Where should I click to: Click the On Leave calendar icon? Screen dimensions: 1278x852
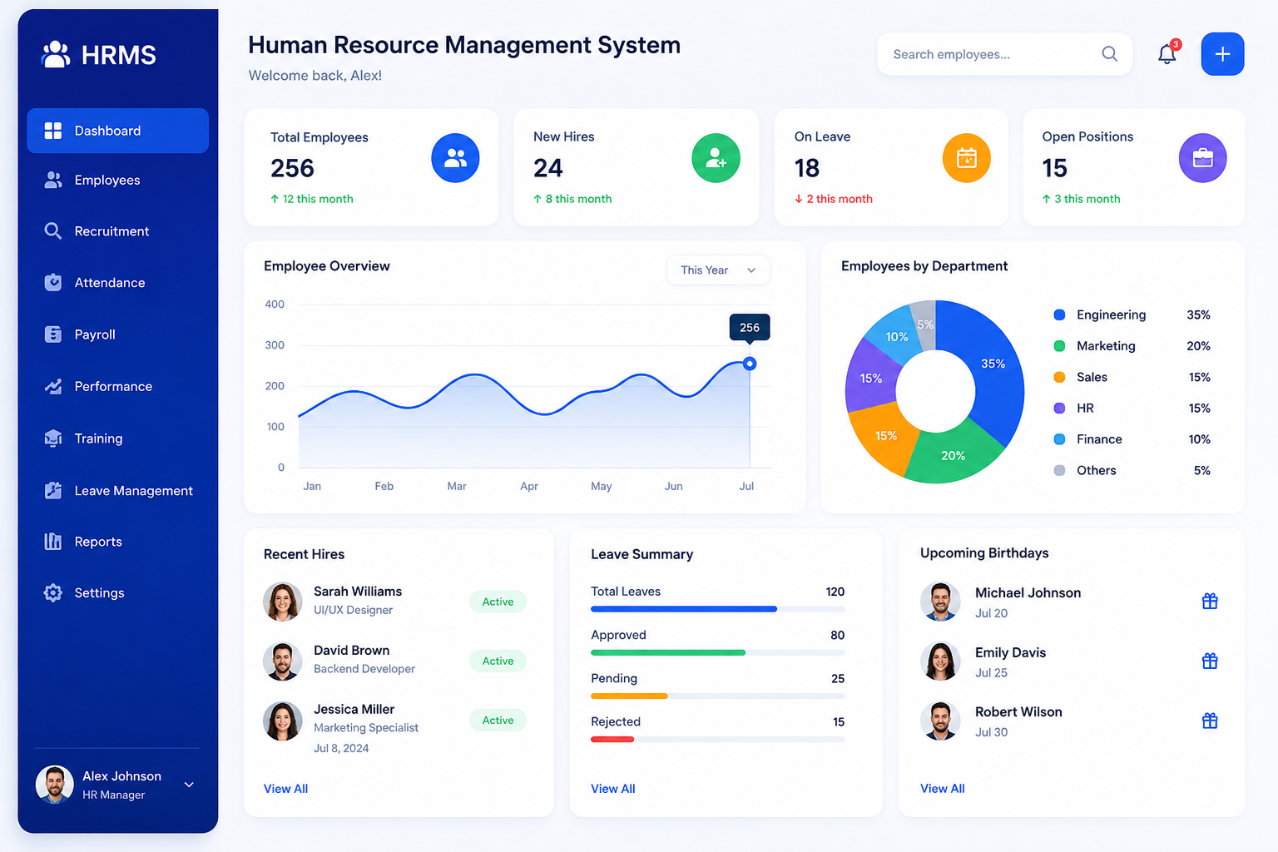(x=966, y=158)
